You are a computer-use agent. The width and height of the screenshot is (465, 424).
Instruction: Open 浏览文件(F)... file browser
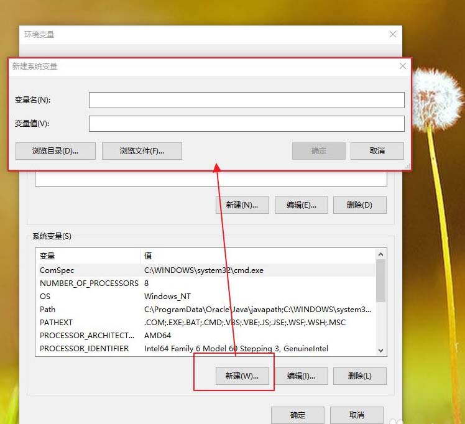tap(142, 151)
